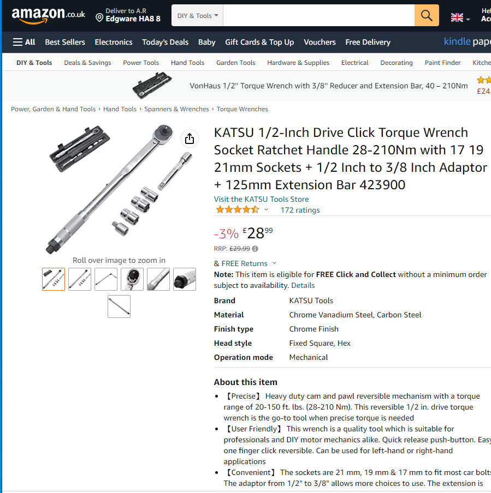
Task: Expand the FREE Returns chevron
Action: click(274, 263)
